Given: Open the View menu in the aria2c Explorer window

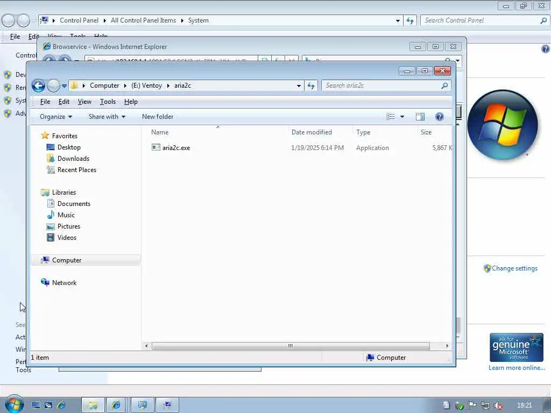Looking at the screenshot, I should click(x=84, y=102).
